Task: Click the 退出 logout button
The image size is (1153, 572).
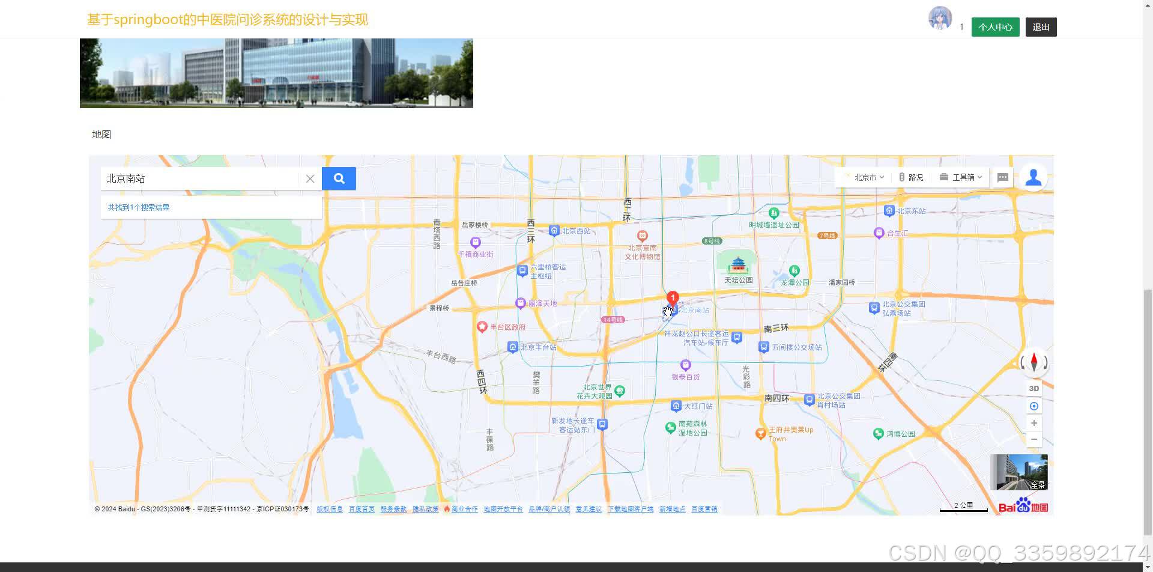Action: pos(1041,27)
